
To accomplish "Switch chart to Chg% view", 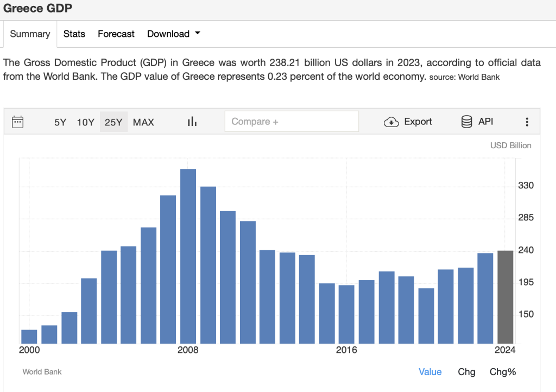I will [502, 372].
